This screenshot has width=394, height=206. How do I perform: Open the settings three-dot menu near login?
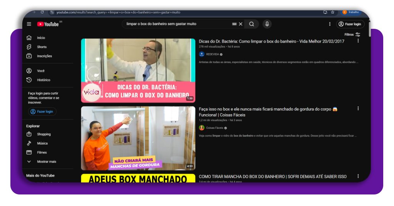pos(330,24)
